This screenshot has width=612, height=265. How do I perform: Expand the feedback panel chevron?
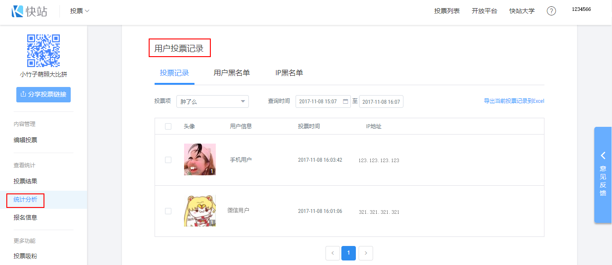pos(603,155)
